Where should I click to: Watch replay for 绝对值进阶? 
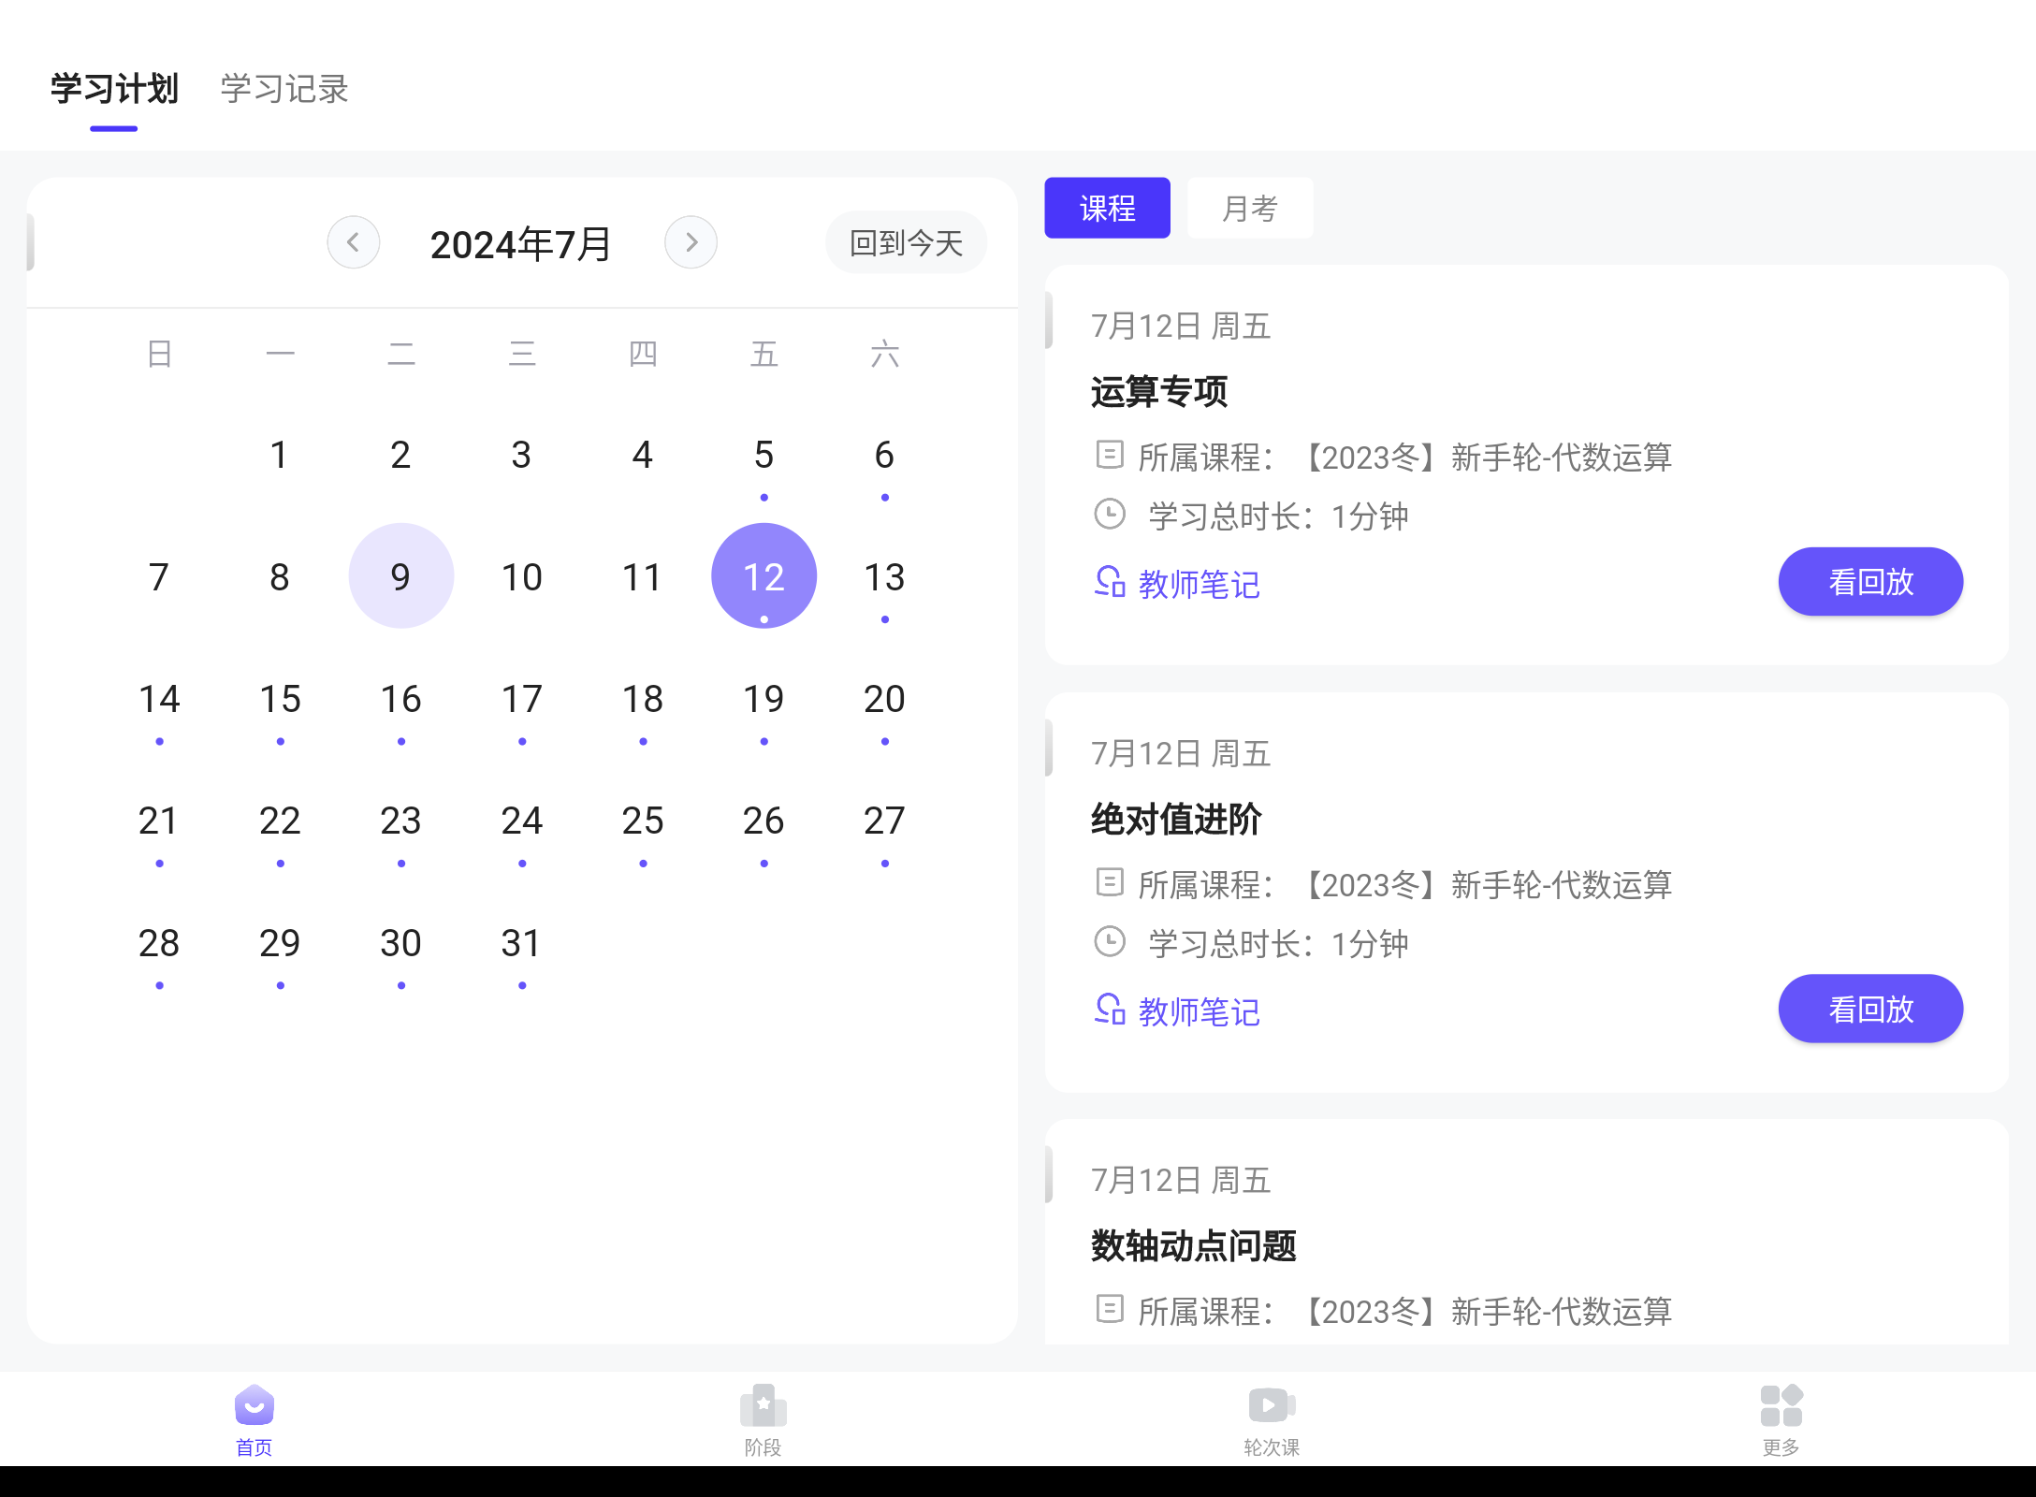point(1870,1009)
